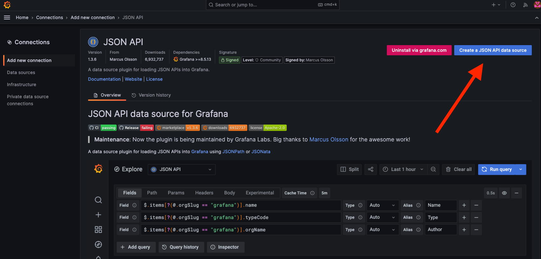Screen dimensions: 541x259
Task: Add field after the Name alias row
Action: [x=464, y=205]
